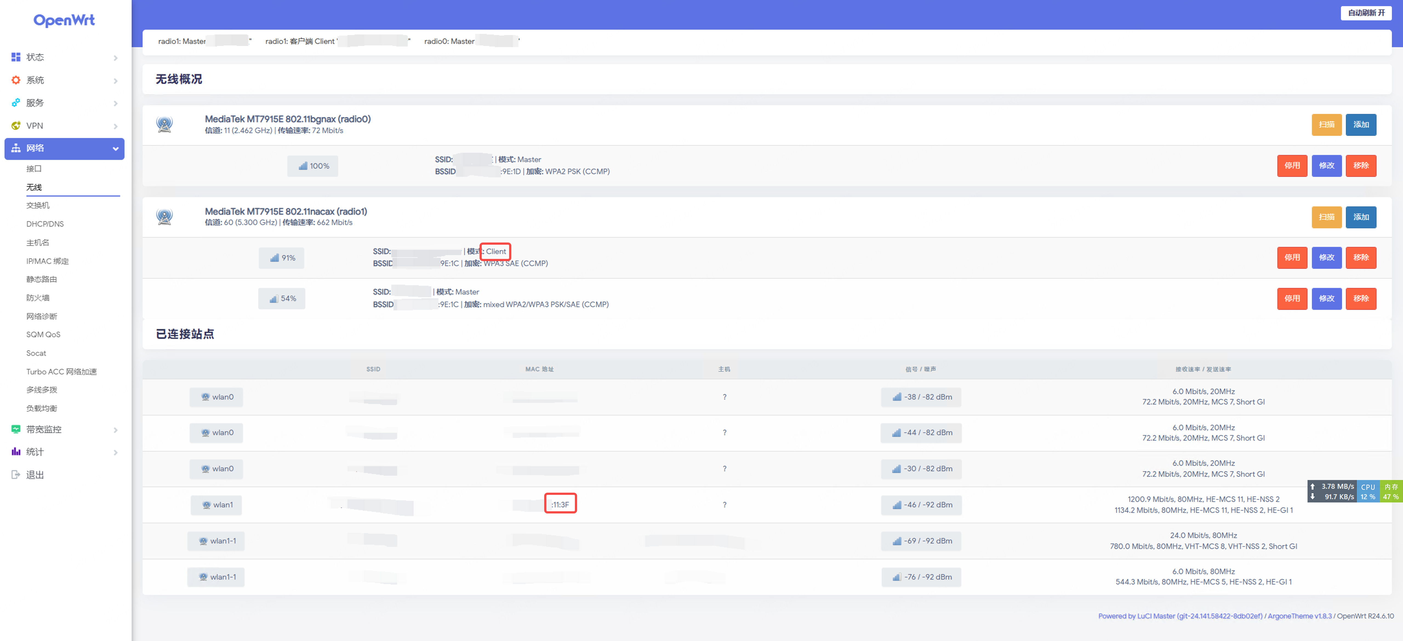
Task: Open the IP/MAC 绑定 submenu item
Action: (47, 261)
